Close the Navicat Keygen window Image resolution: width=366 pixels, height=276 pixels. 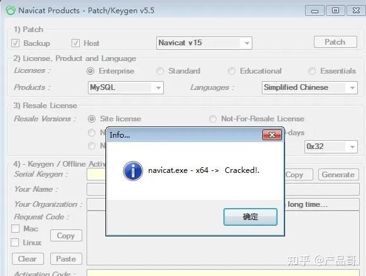point(356,11)
